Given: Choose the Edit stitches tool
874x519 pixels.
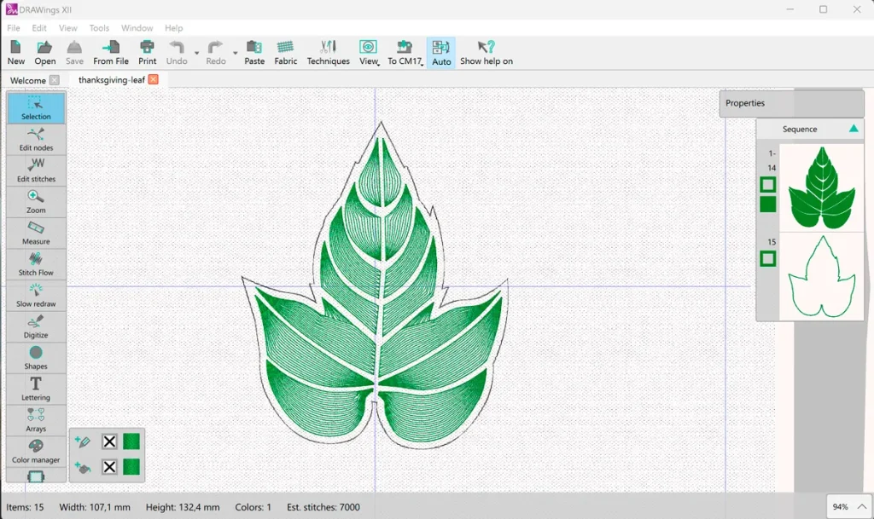Looking at the screenshot, I should [36, 170].
